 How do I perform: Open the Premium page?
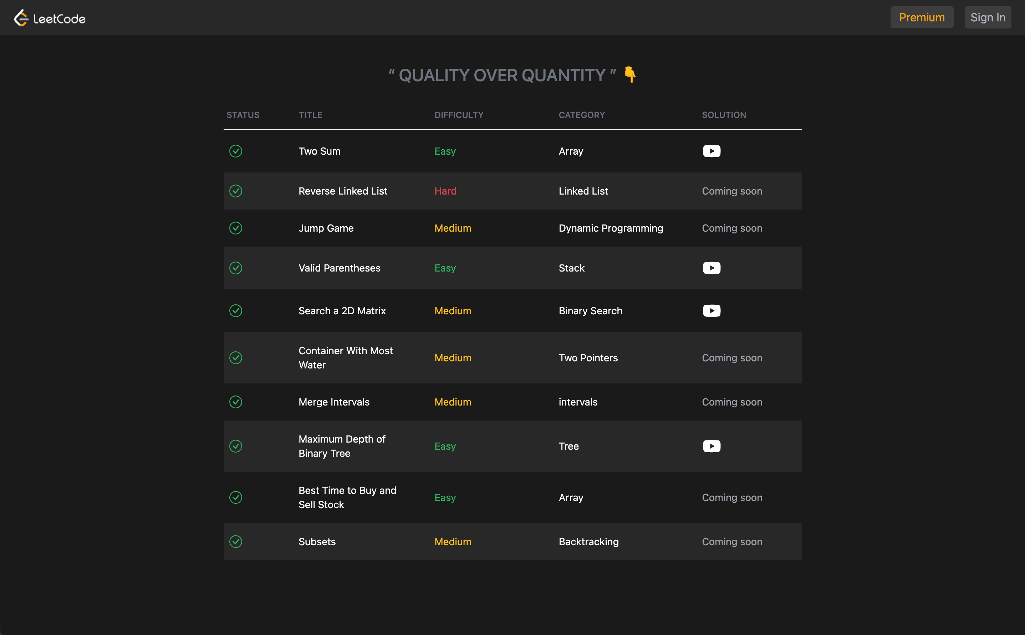pyautogui.click(x=922, y=17)
